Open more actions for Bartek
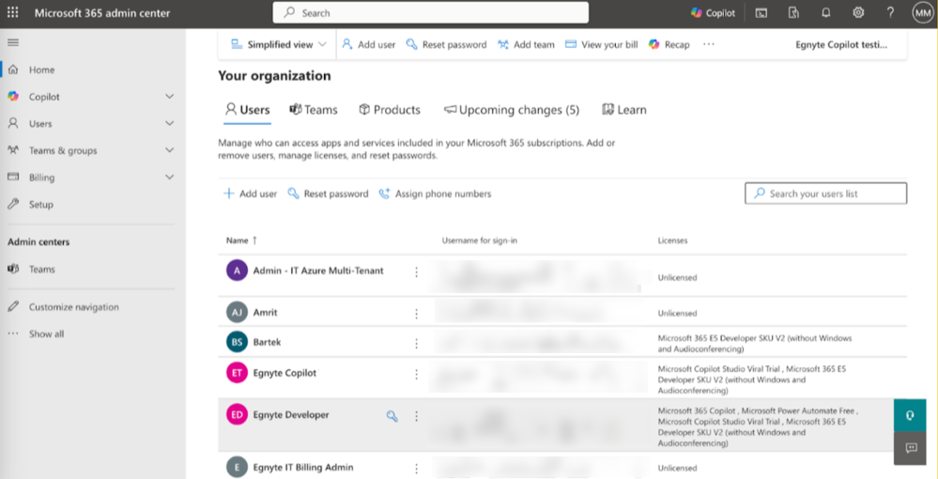 (416, 344)
